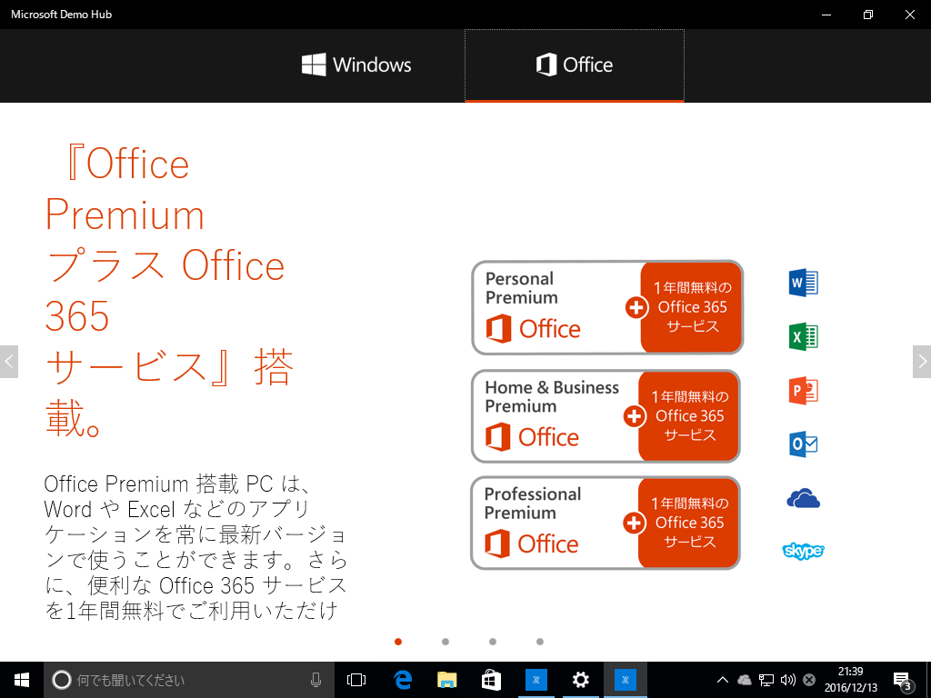The height and width of the screenshot is (698, 931).
Task: Show hidden system tray icons
Action: [x=723, y=680]
